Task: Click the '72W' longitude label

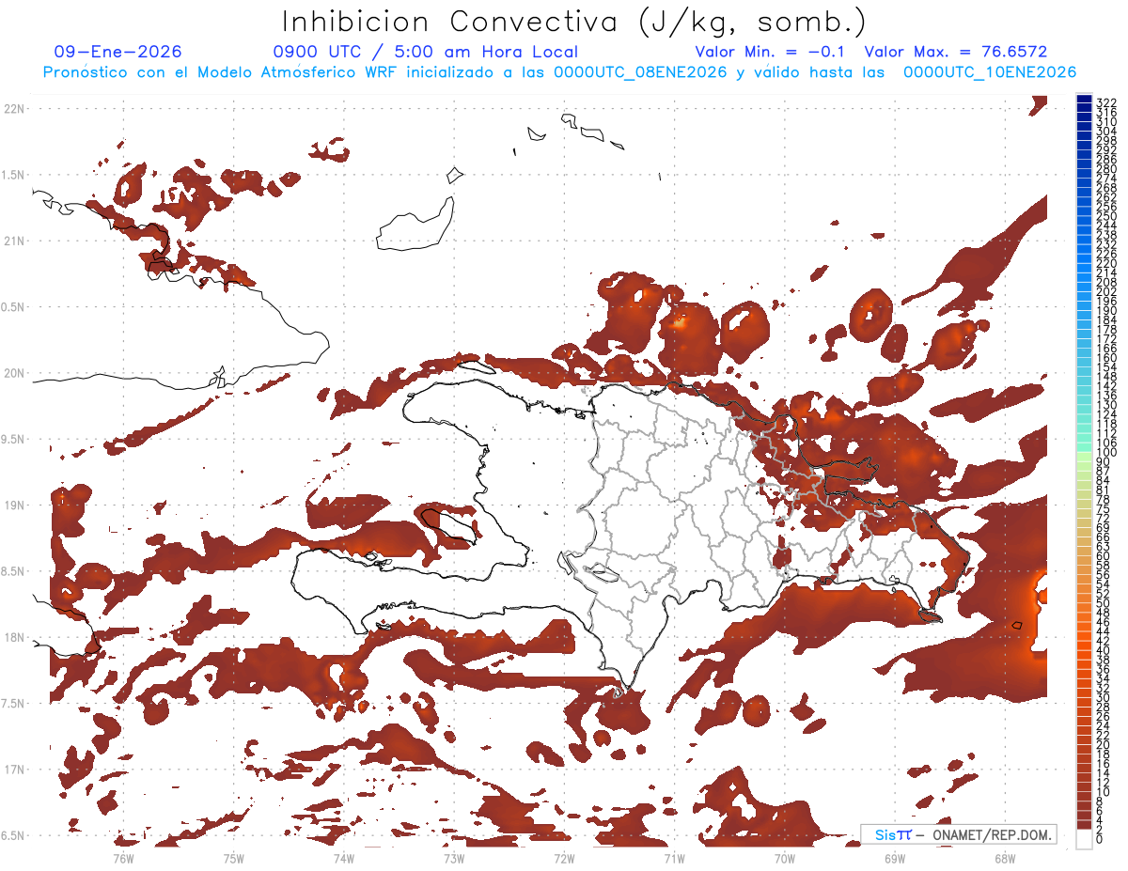Action: coord(564,858)
